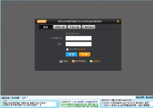Image resolution: width=153 pixels, height=108 pixels.
Task: Open the 游戏网 link
Action: (81, 102)
